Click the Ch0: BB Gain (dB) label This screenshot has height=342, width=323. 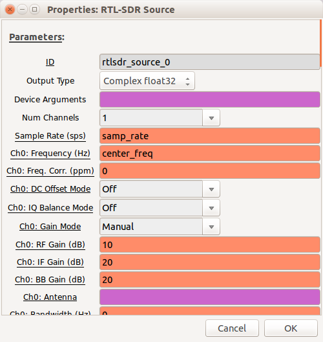point(50,280)
